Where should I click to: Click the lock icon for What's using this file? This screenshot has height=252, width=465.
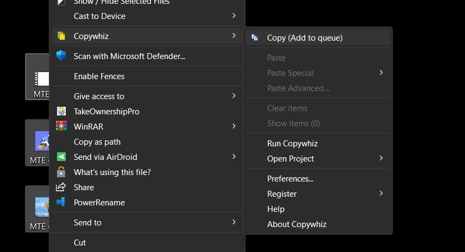61,172
